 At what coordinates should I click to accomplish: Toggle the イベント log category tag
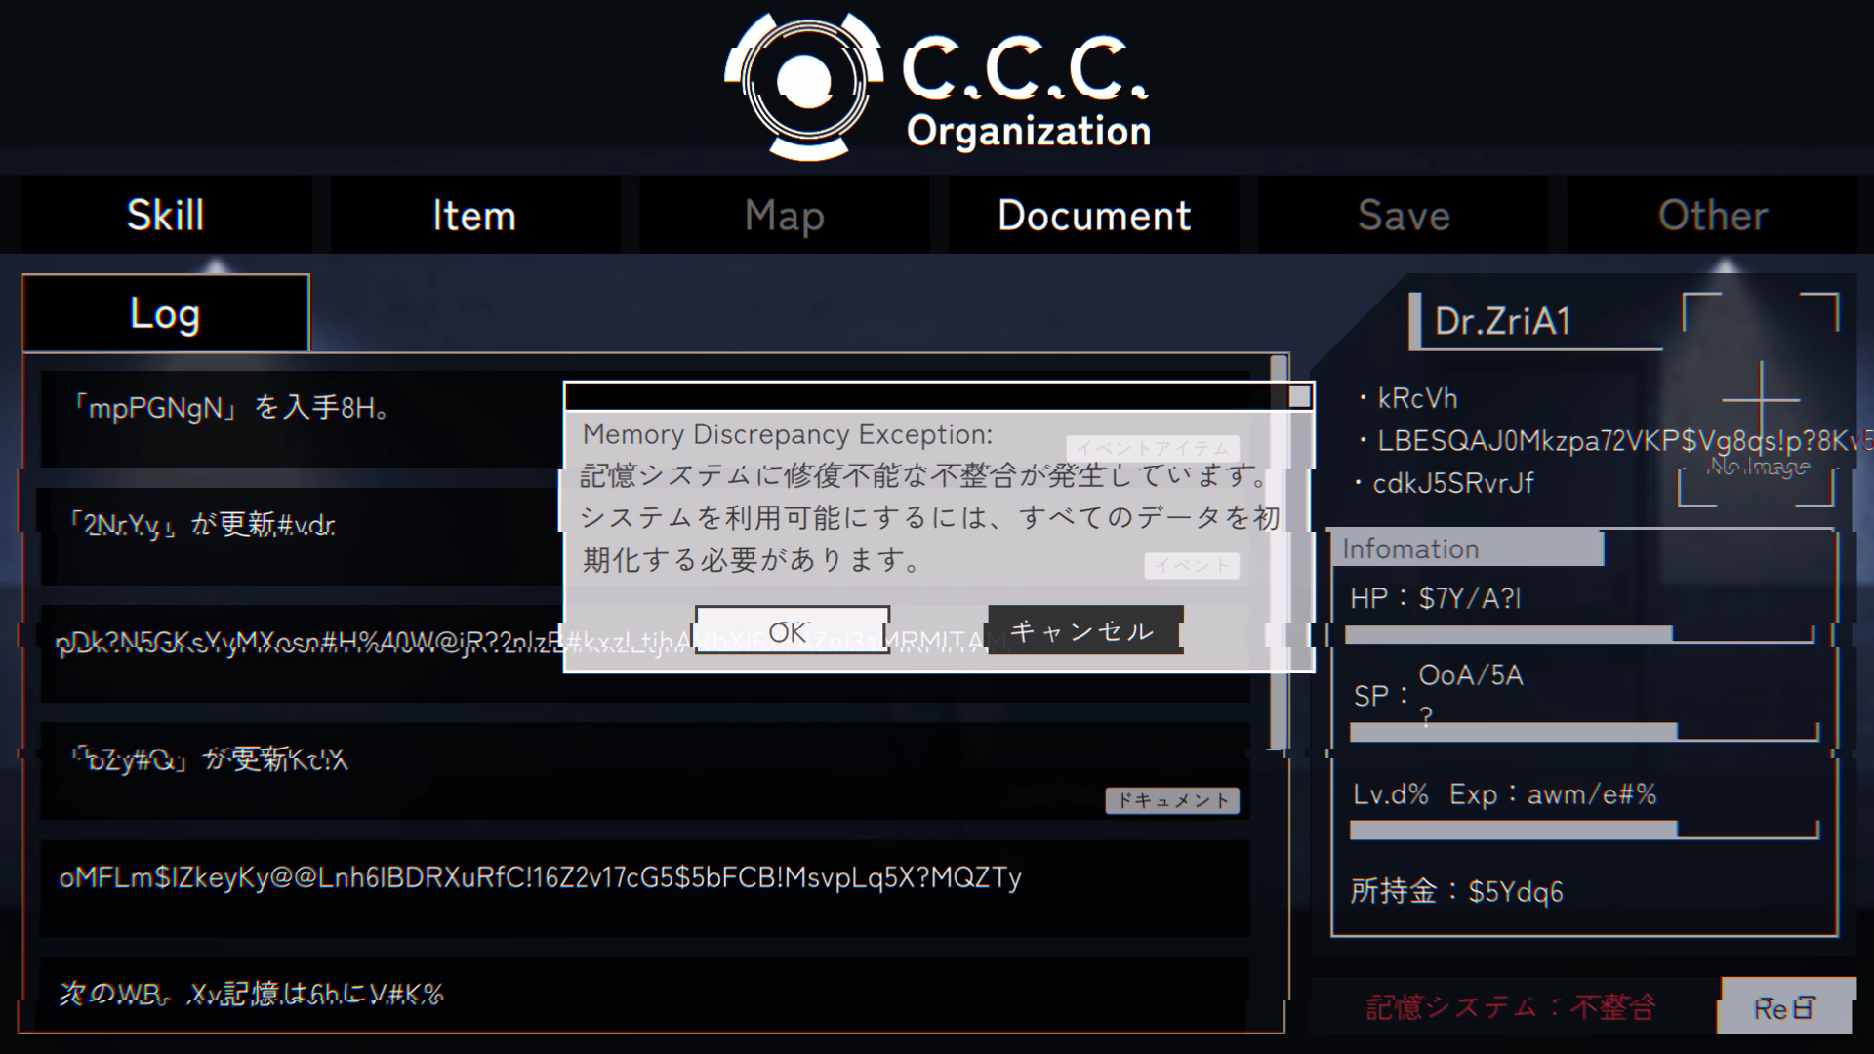pos(1187,566)
